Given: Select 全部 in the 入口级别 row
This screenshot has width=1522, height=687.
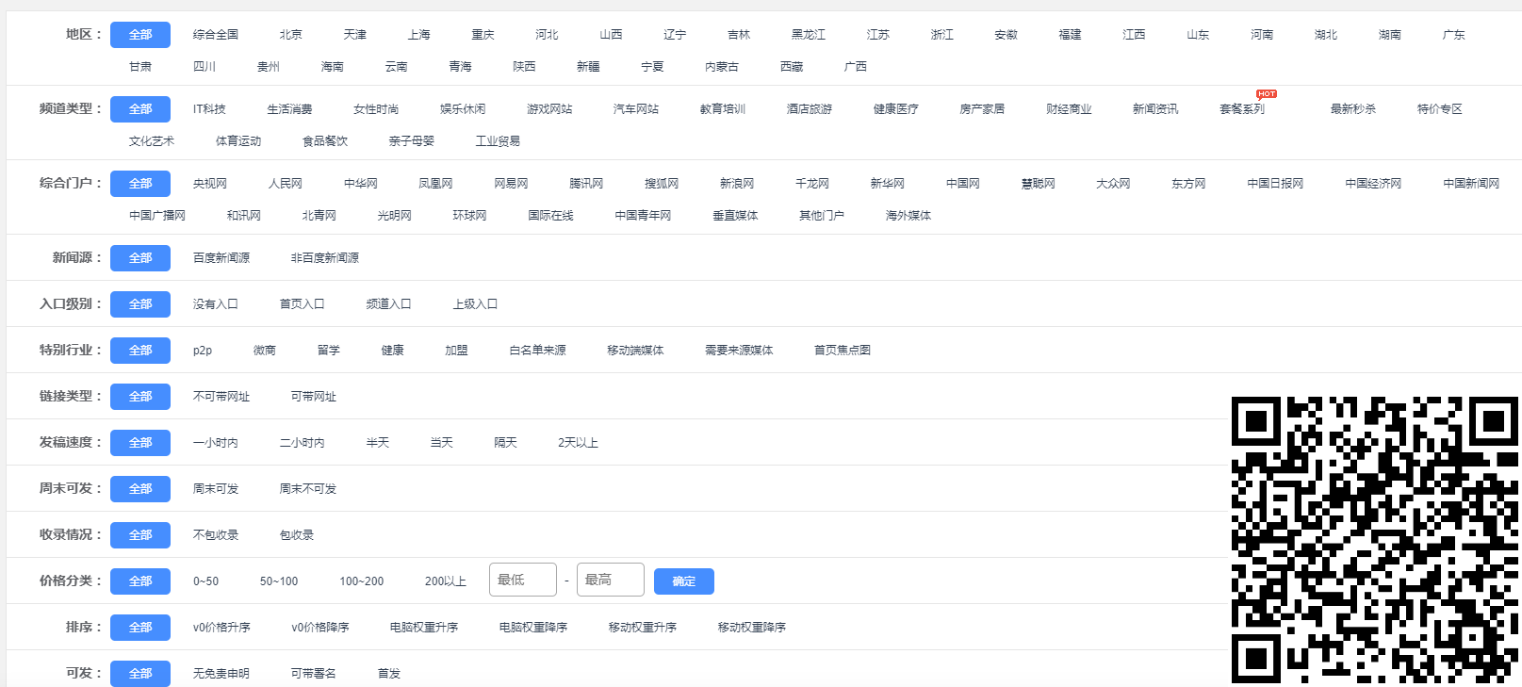Looking at the screenshot, I should point(140,304).
